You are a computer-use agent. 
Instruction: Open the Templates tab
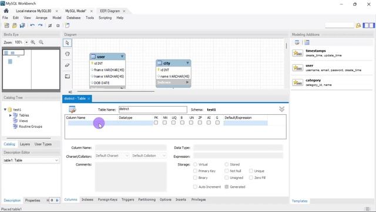coord(300,201)
